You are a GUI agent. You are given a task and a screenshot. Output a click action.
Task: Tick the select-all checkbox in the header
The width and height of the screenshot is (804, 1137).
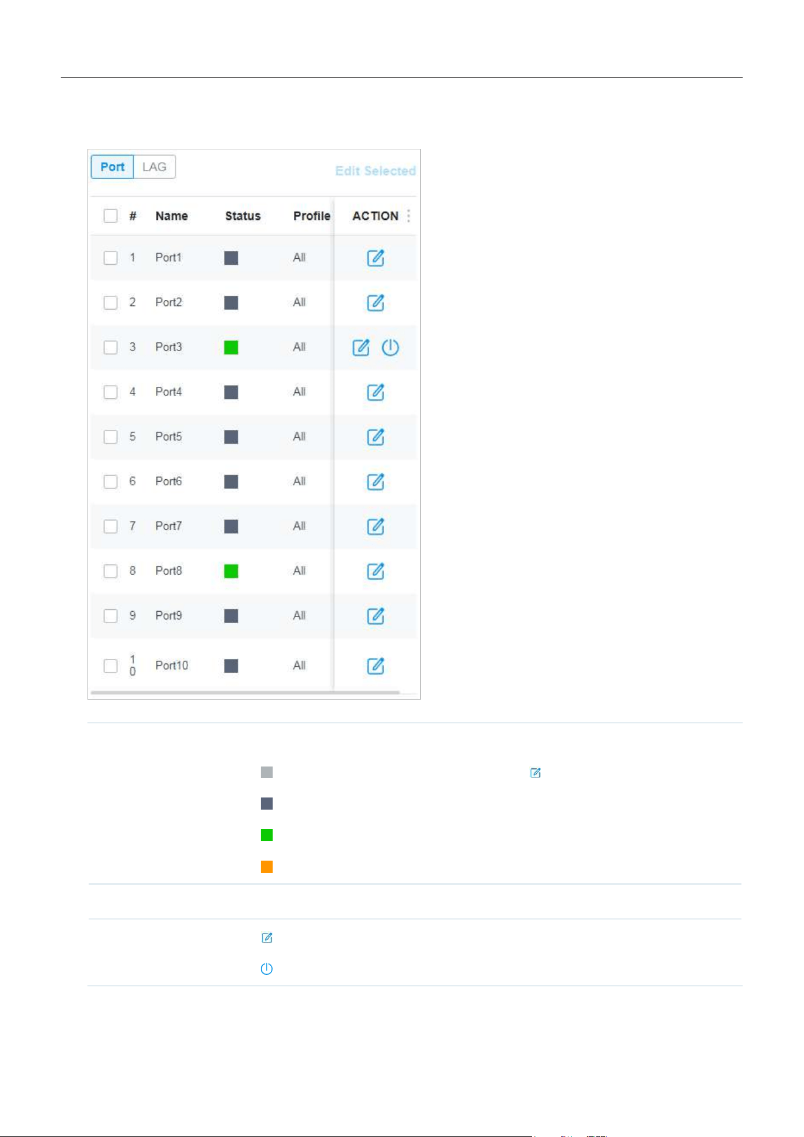click(x=111, y=216)
